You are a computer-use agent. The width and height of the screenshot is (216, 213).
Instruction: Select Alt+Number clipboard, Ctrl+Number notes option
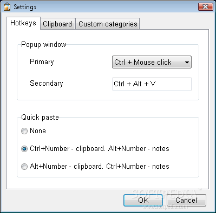pos(24,167)
